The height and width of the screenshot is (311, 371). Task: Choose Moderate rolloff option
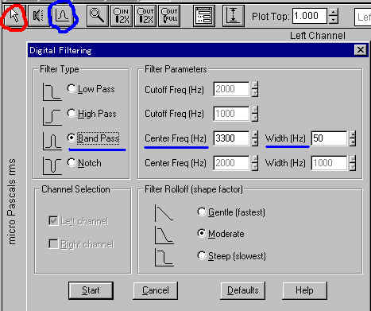click(221, 234)
